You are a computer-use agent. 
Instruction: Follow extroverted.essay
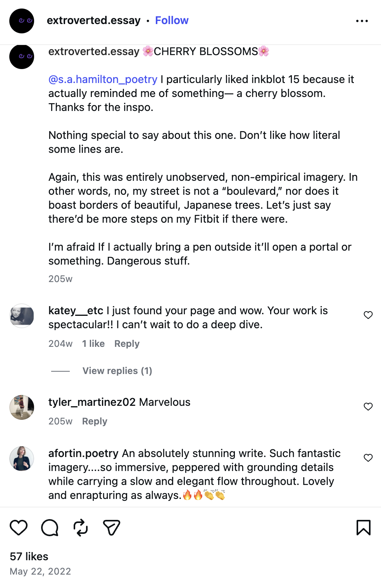(172, 20)
